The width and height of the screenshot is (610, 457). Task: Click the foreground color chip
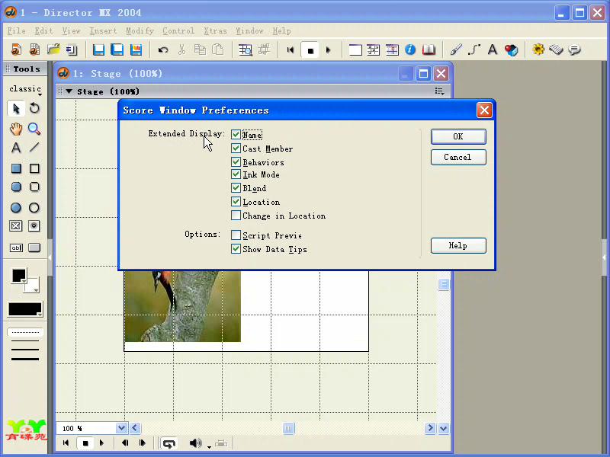click(x=18, y=276)
